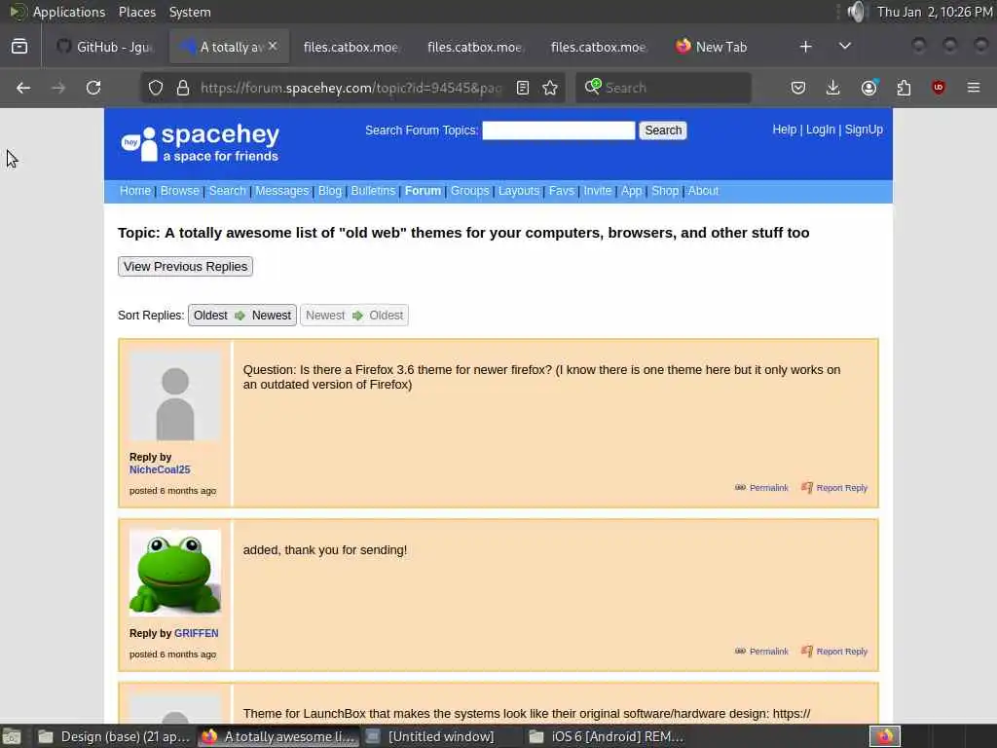Switch to Design (base) taskbar window
Viewport: 997px width, 748px height.
point(114,736)
